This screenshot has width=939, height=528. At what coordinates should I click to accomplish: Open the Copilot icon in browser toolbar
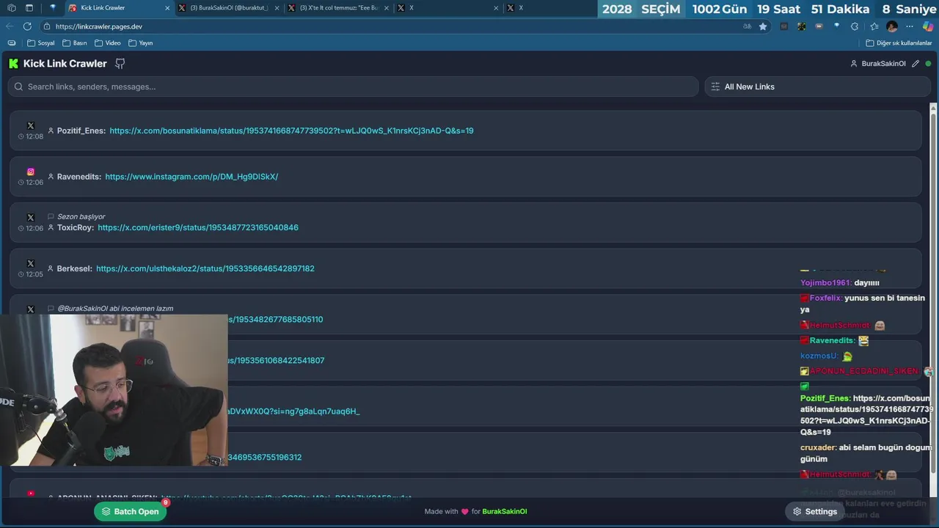(x=928, y=26)
